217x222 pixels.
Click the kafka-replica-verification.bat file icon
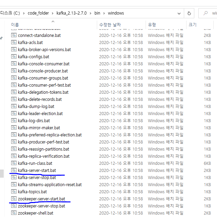[x=14, y=156]
